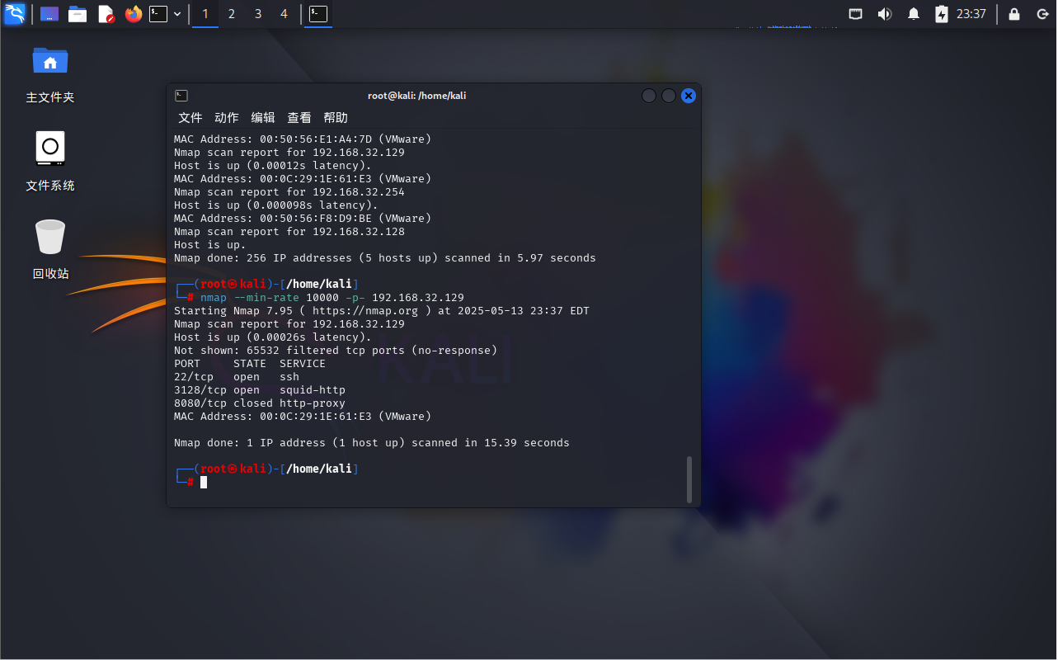Click 'Host is up (0.00012s latency)' line
1058x660 pixels.
pyautogui.click(x=273, y=166)
